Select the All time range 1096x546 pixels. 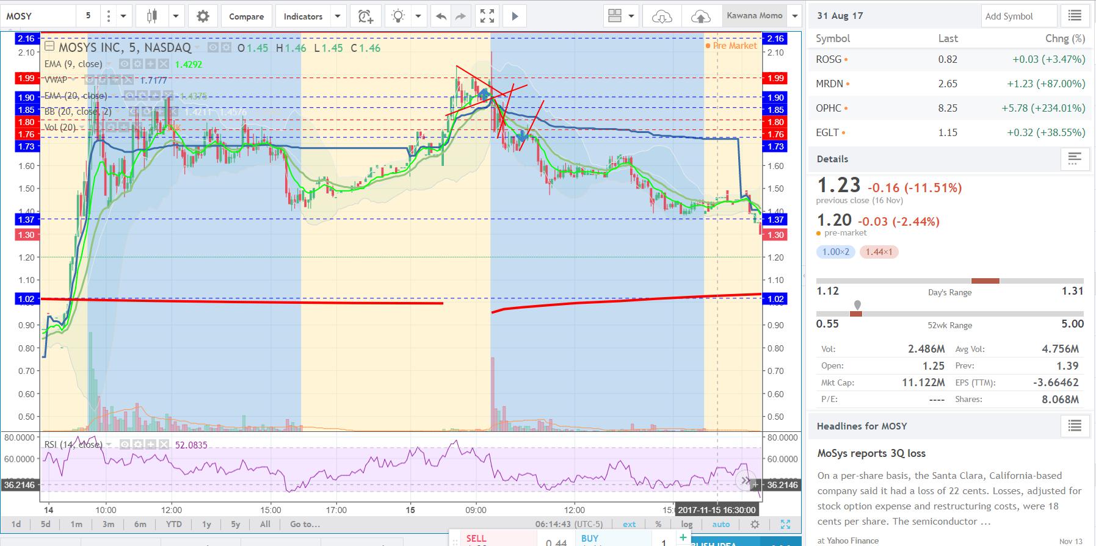pyautogui.click(x=265, y=524)
